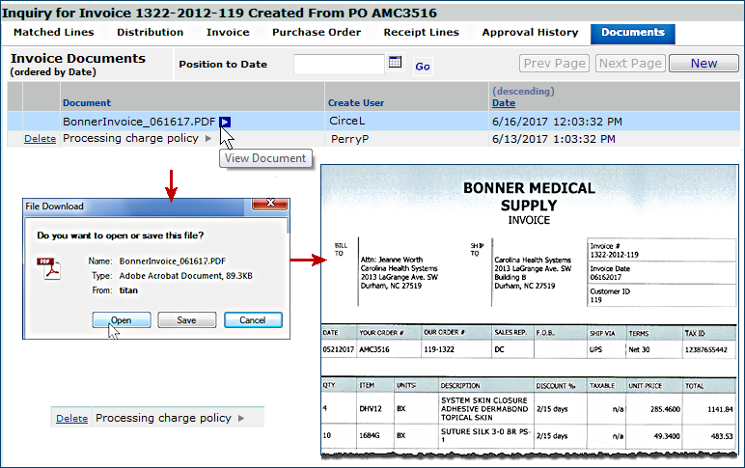
Task: Click the PDF file icon in File Download dialog
Action: point(45,267)
